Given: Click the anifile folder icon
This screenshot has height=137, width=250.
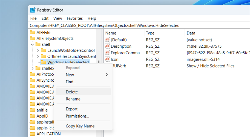Looking at the screenshot, I should coord(33,110).
